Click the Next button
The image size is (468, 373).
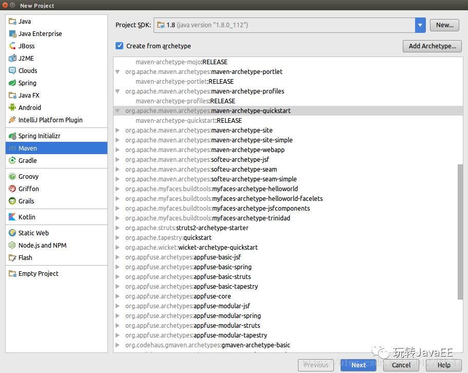358,365
